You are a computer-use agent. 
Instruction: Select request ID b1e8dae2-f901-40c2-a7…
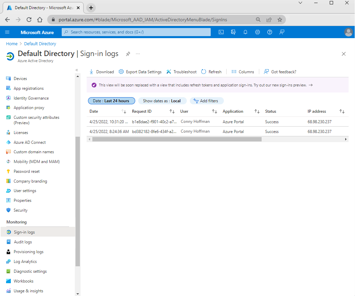coord(154,122)
